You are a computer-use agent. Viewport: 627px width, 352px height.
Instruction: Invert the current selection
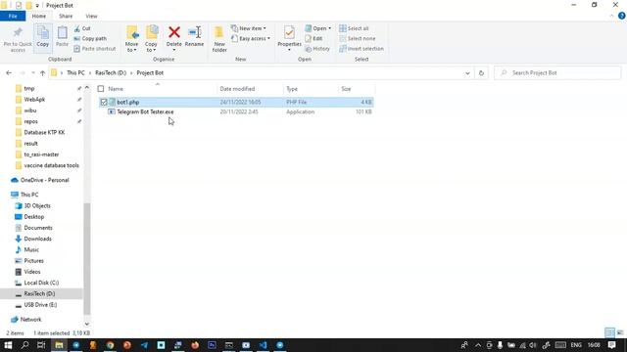(362, 49)
